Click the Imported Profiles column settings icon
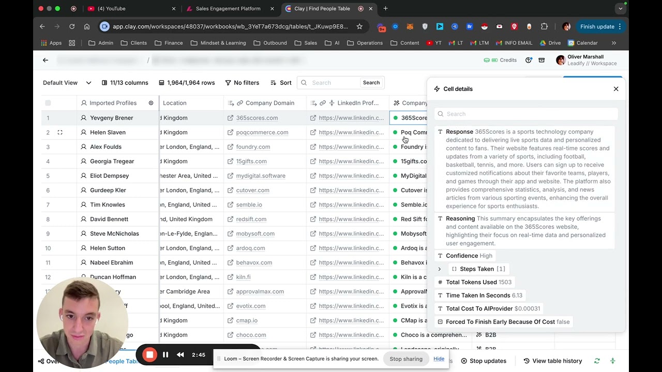This screenshot has width=662, height=372. [x=151, y=103]
